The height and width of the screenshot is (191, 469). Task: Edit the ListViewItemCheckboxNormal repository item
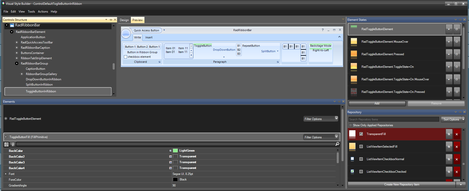449,159
